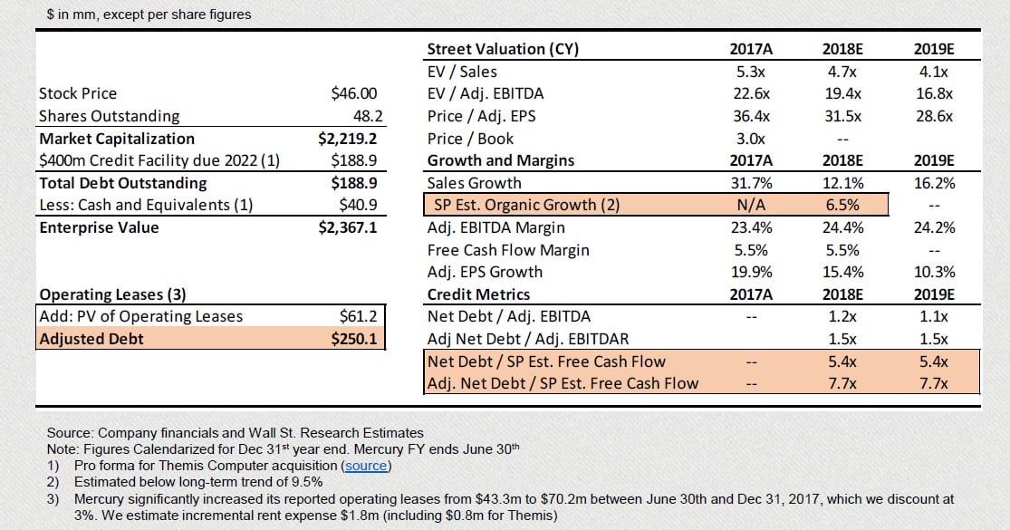Select the 2018E Adj. EBITDA Margin value
This screenshot has width=1010, height=530.
pyautogui.click(x=842, y=227)
